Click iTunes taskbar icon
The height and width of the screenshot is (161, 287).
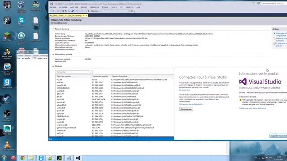[13, 158]
